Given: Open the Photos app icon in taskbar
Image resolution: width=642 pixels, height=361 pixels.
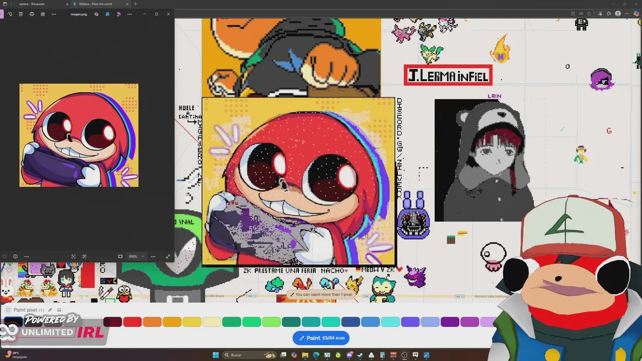Looking at the screenshot, I should pos(426,355).
